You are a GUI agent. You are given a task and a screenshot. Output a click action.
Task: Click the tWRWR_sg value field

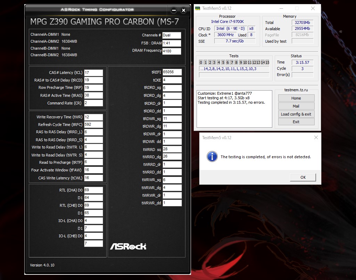click(172, 180)
